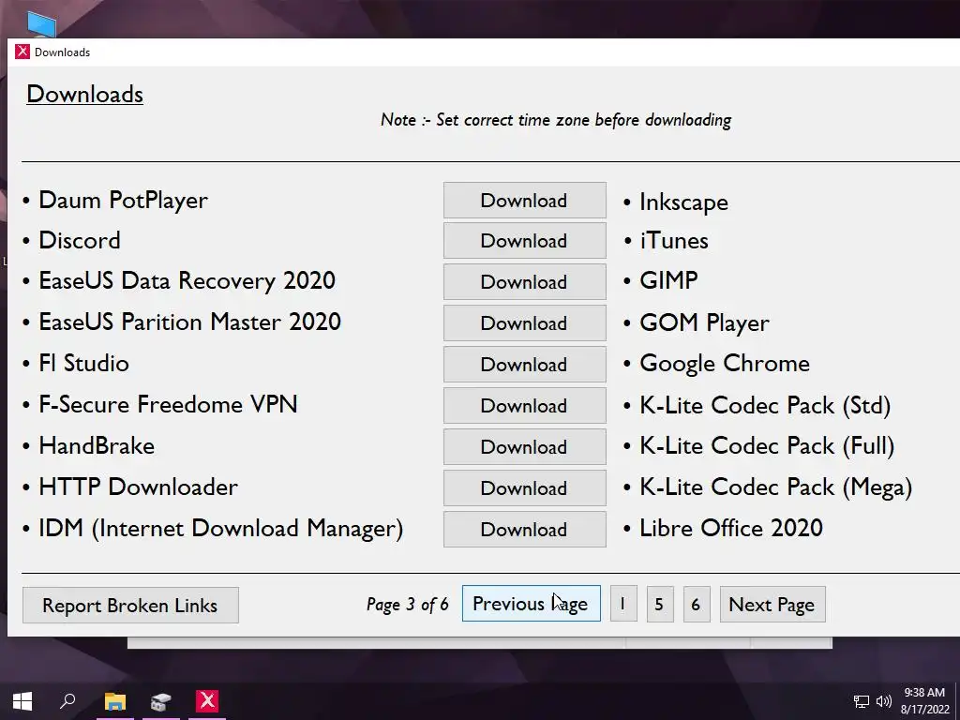Screen dimensions: 960x720
Task: Click Download for EaseUS Parition Master 2020
Action: (x=525, y=323)
